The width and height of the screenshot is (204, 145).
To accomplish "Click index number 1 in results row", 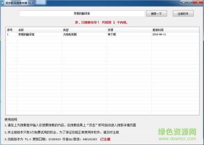I will (x=8, y=35).
